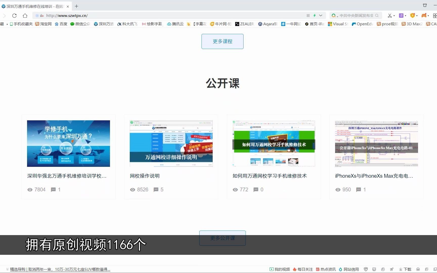Click the 深圳华强北万通手机维修培训学校 course title

pos(67,176)
